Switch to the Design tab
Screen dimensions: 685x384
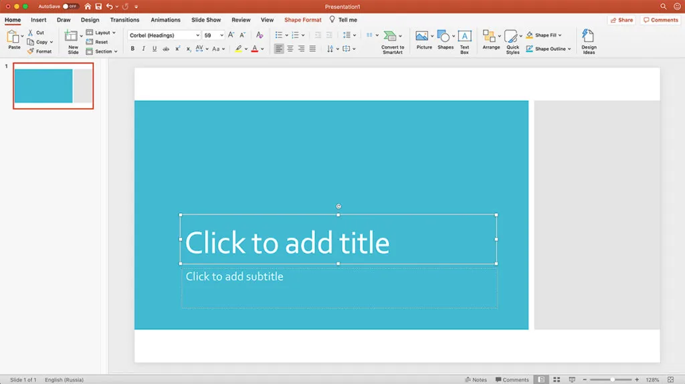(x=90, y=20)
